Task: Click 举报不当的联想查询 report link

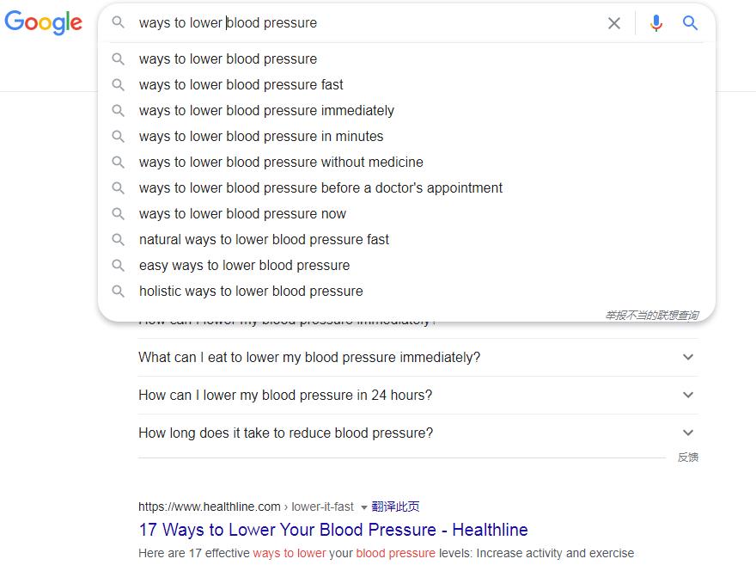Action: point(651,316)
